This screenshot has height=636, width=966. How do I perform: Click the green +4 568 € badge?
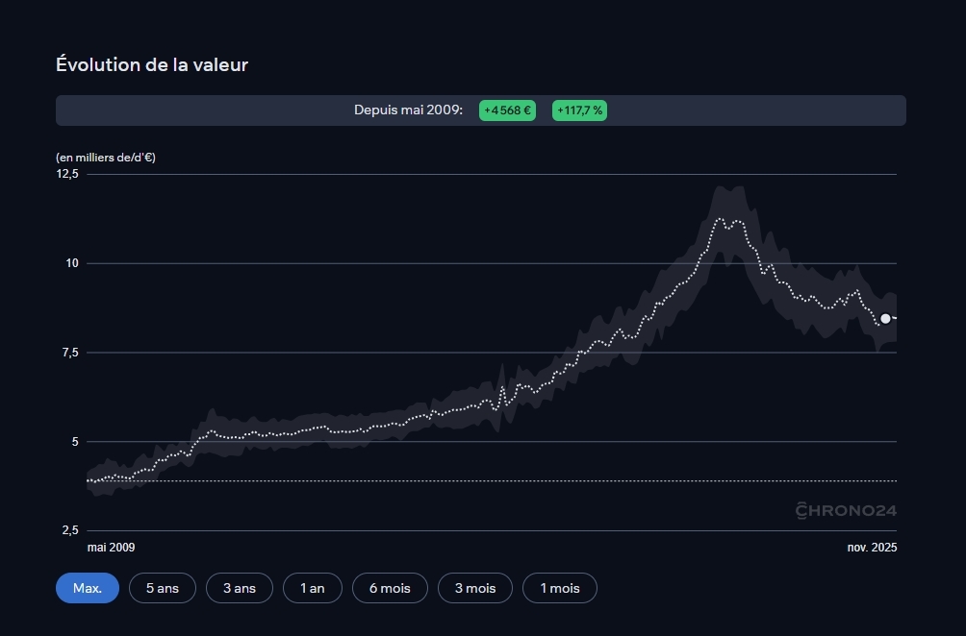click(507, 110)
